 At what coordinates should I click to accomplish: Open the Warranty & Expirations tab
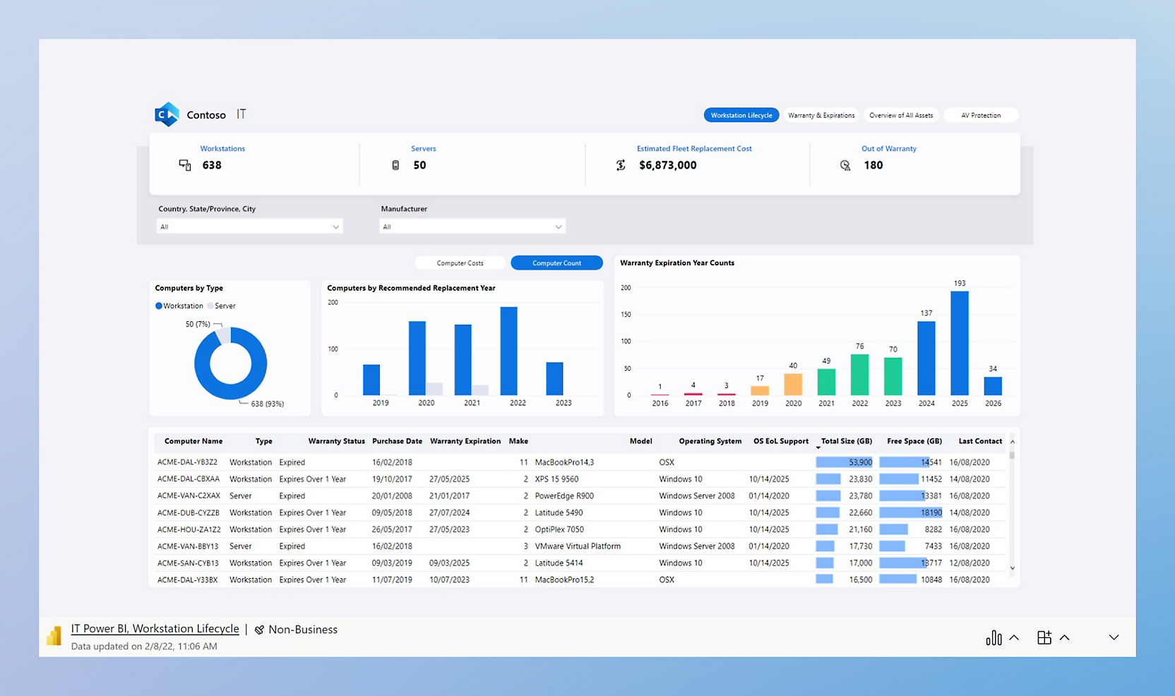(x=821, y=115)
